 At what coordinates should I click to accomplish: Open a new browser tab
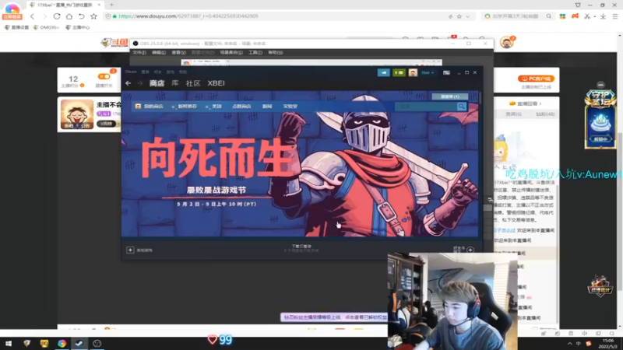[111, 5]
